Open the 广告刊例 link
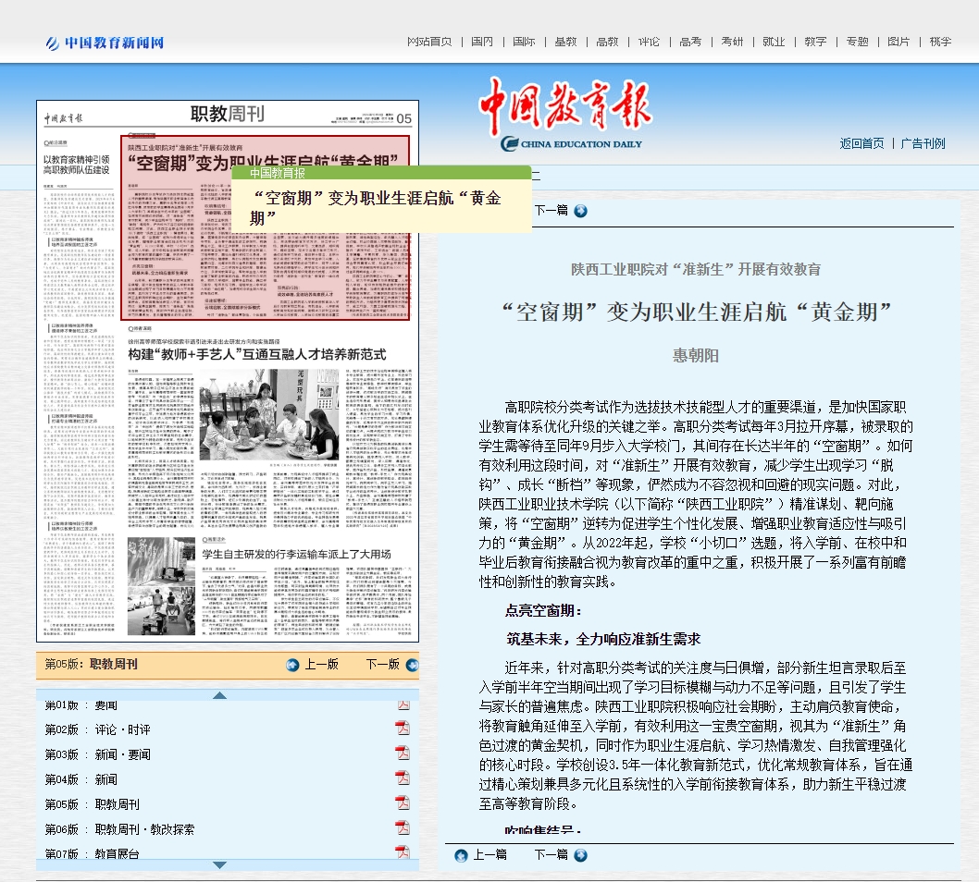979x882 pixels. point(923,143)
